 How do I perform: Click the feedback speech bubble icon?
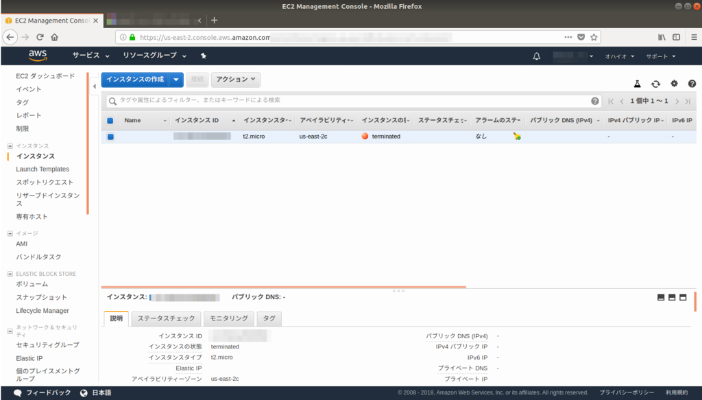tap(17, 393)
